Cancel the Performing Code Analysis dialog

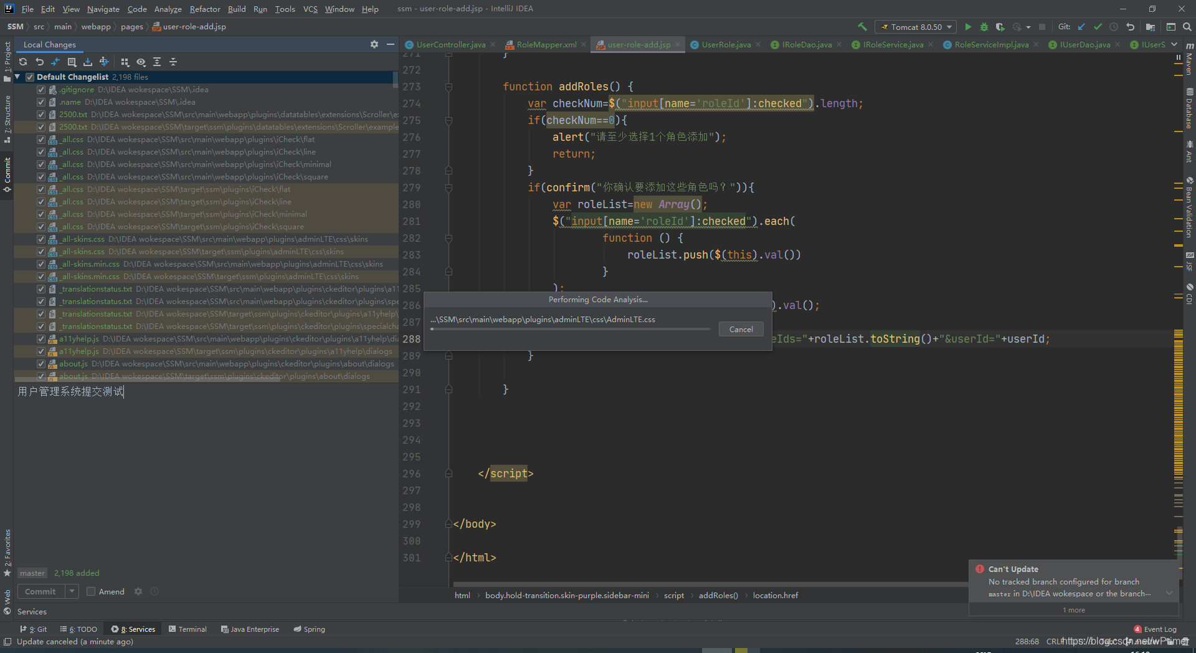741,329
